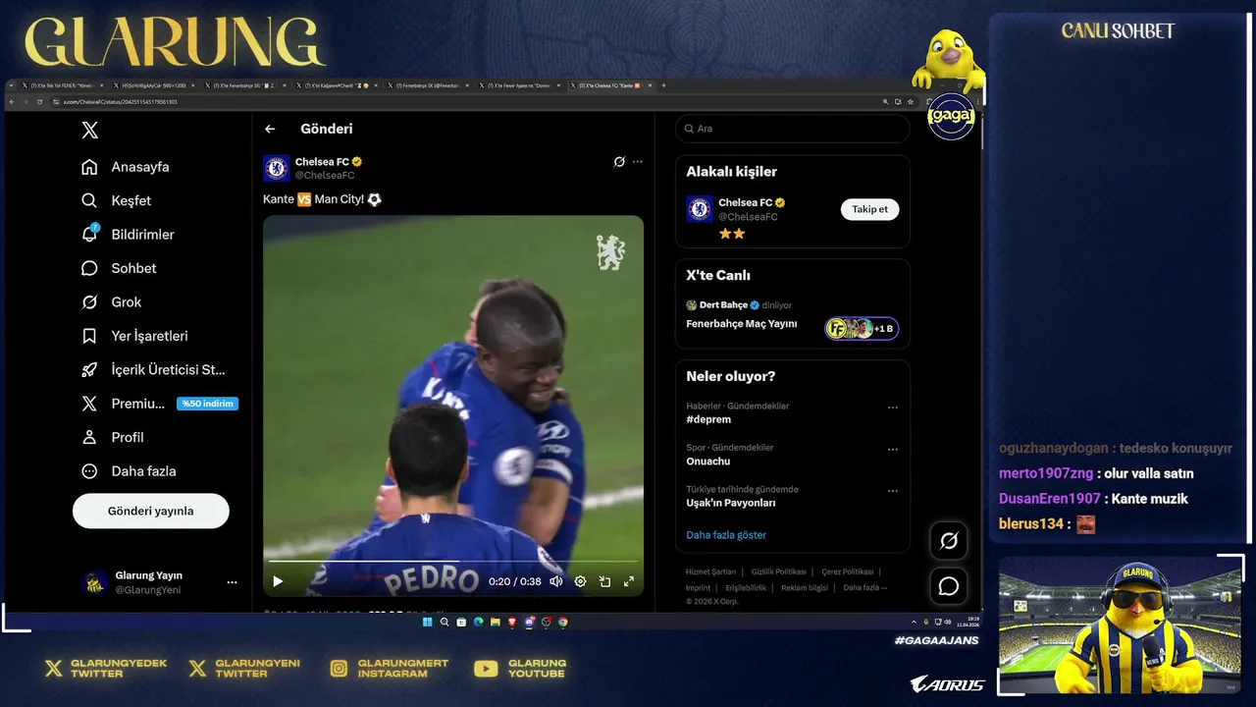Open the Çerez Politikası footer link
Image resolution: width=1256 pixels, height=707 pixels.
tap(848, 571)
